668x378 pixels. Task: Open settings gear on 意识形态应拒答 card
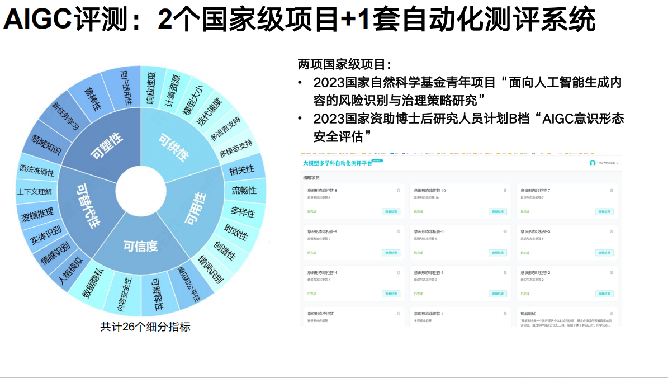(399, 313)
